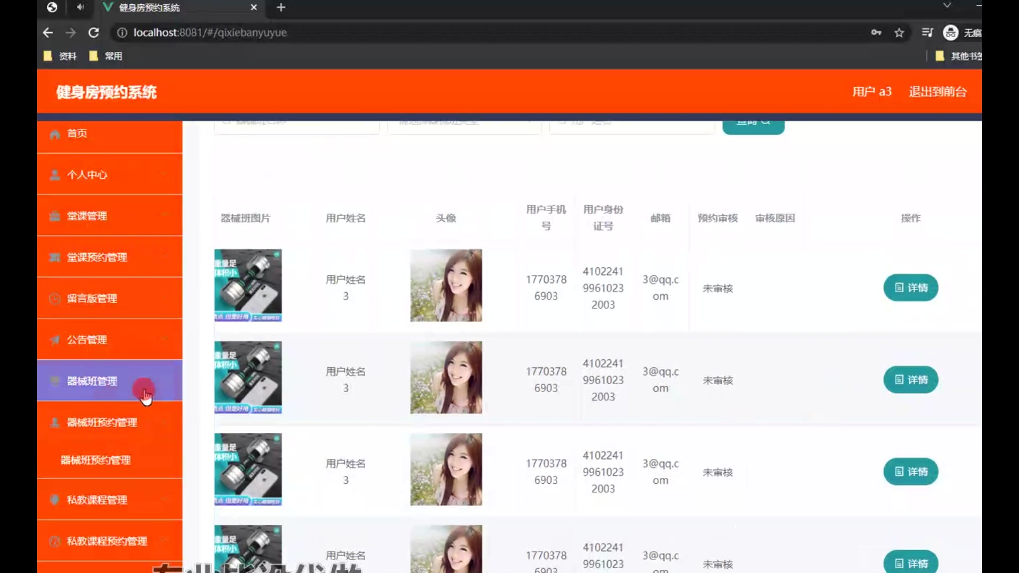
Task: Click 器械班图片 column header
Action: click(x=245, y=218)
